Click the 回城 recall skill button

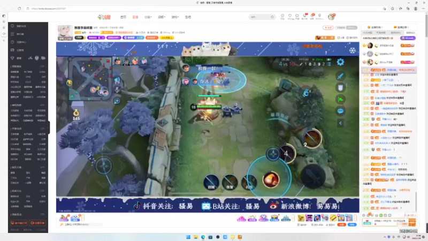211,182
